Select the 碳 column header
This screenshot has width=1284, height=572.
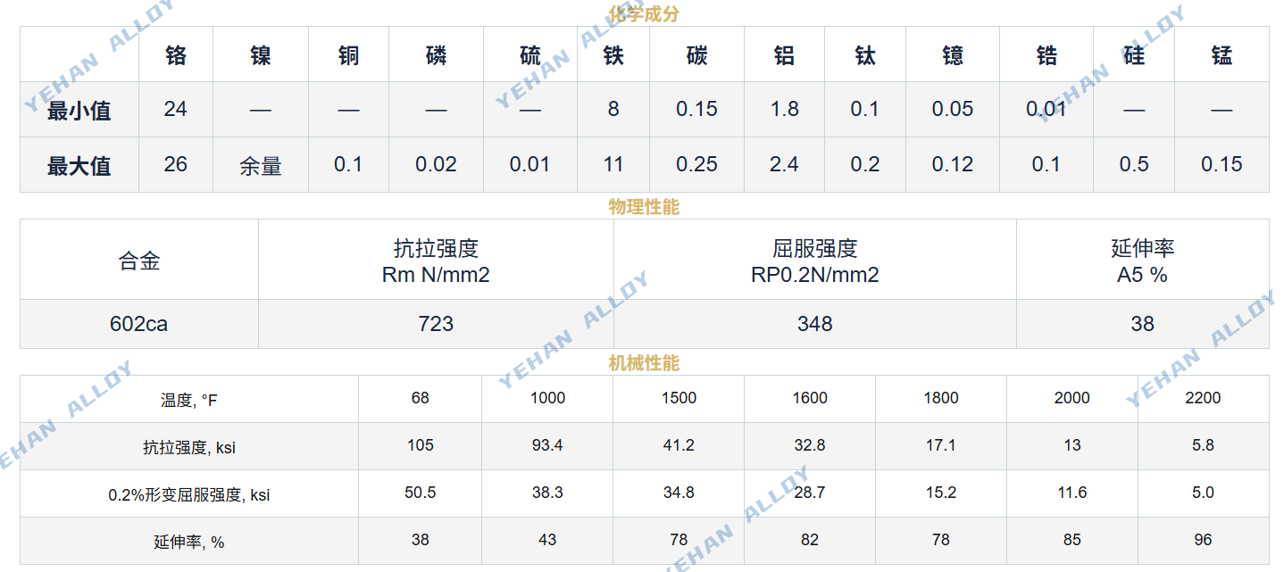click(x=696, y=55)
